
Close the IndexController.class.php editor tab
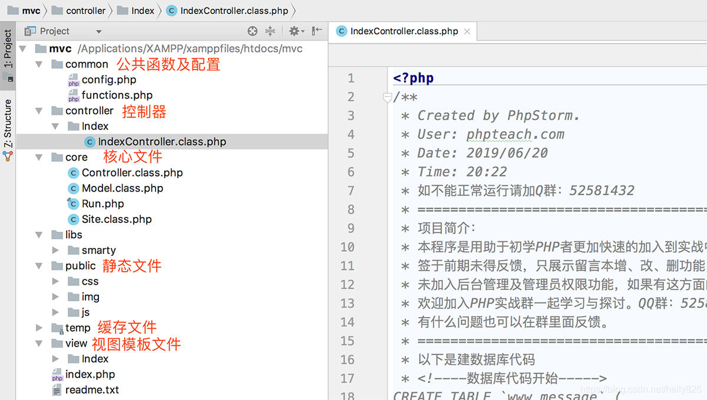[467, 32]
